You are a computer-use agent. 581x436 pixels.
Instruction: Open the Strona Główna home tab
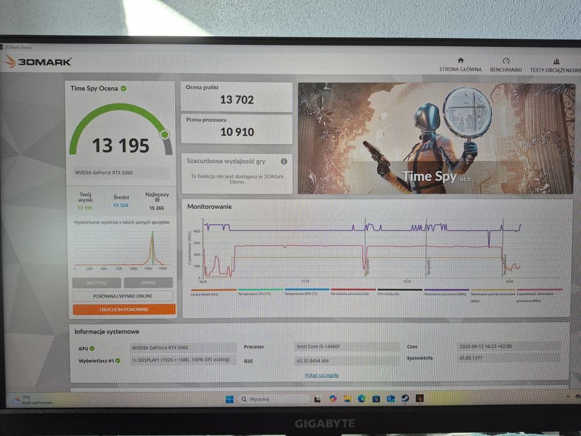coord(460,65)
